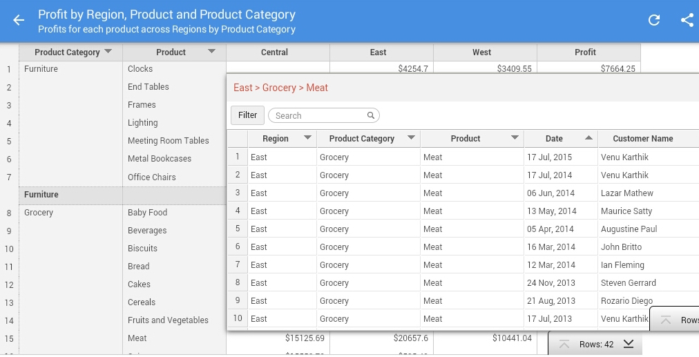
Task: Select the Customer Name column header
Action: [642, 139]
